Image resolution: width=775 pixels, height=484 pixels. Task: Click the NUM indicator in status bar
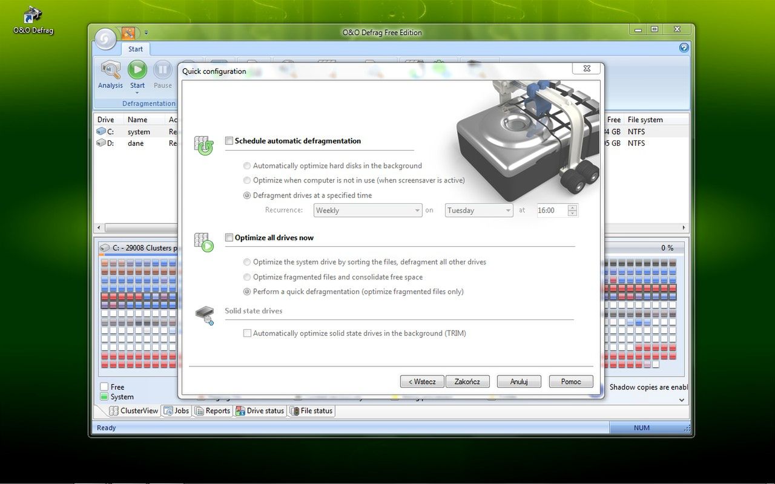click(642, 428)
